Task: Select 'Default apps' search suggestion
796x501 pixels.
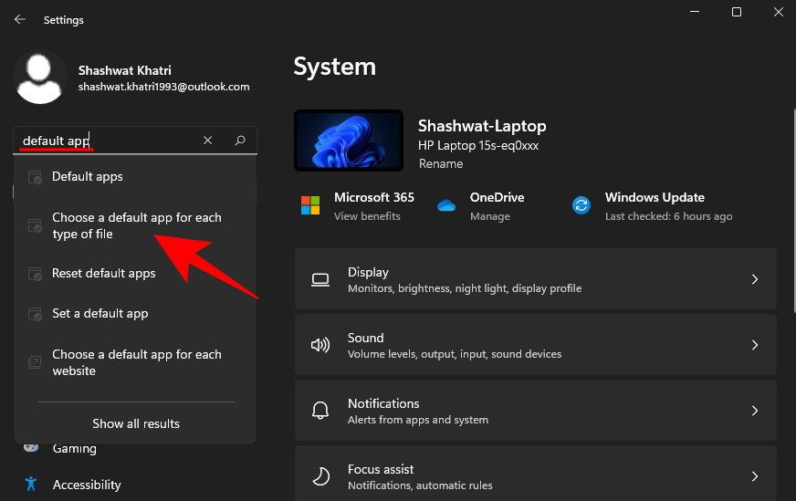Action: coord(88,177)
